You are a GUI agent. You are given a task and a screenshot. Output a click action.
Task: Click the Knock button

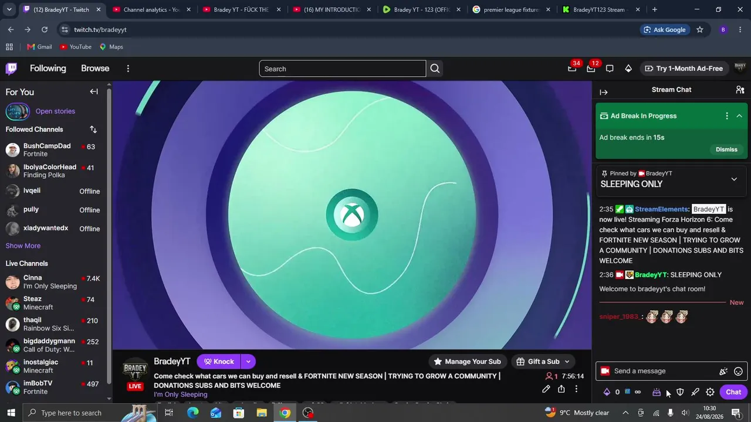(219, 362)
